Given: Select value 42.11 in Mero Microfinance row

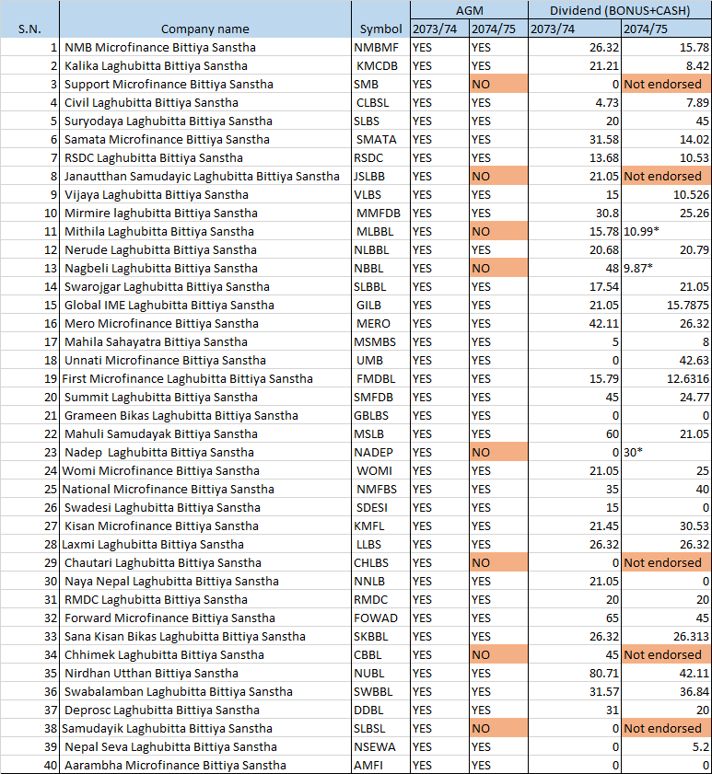Looking at the screenshot, I should click(x=575, y=324).
